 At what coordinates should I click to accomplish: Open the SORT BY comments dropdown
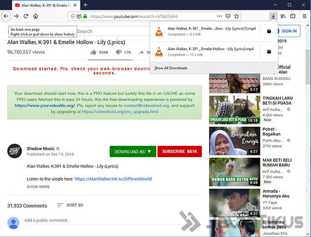71,205
